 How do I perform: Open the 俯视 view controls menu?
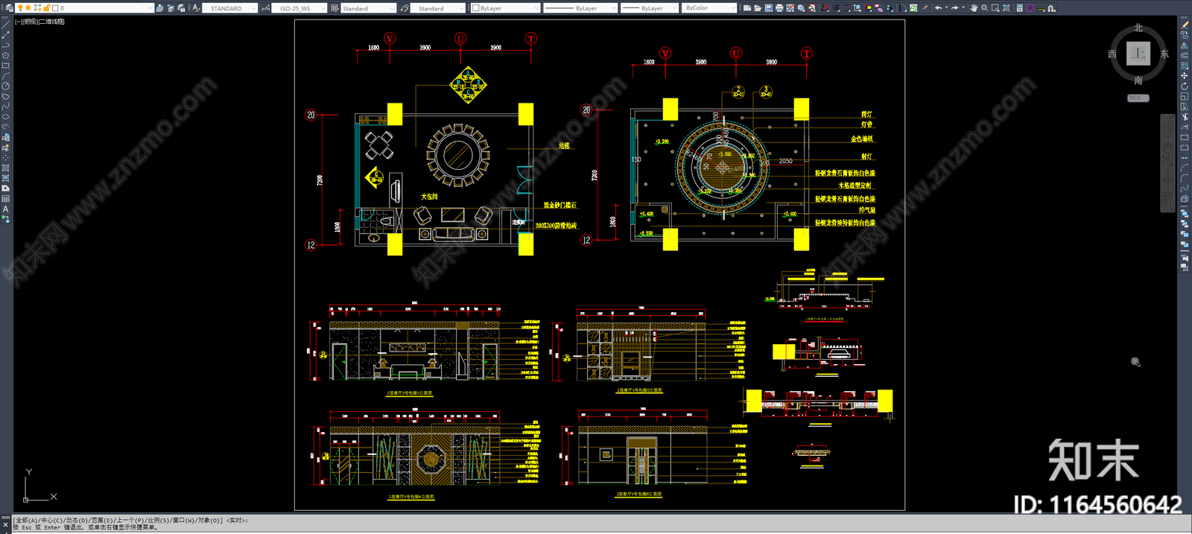tap(30, 22)
